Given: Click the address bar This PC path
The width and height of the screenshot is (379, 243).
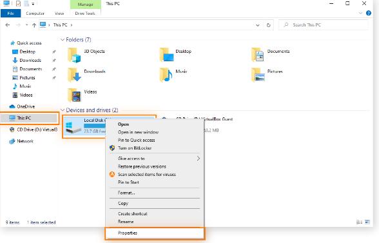Looking at the screenshot, I should click(60, 25).
